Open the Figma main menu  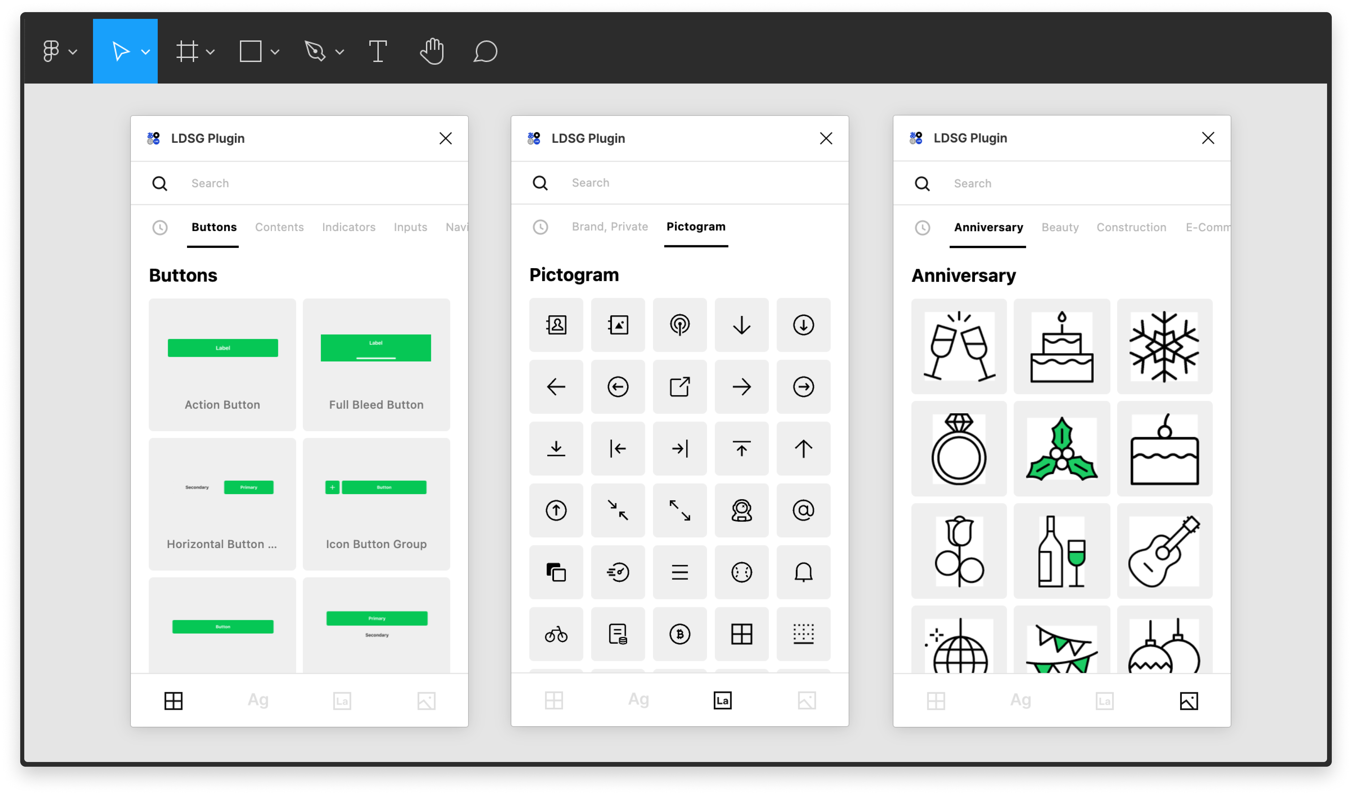click(52, 52)
